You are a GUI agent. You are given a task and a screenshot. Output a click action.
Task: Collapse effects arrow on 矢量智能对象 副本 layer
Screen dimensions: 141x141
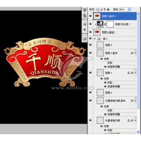pos(136,101)
